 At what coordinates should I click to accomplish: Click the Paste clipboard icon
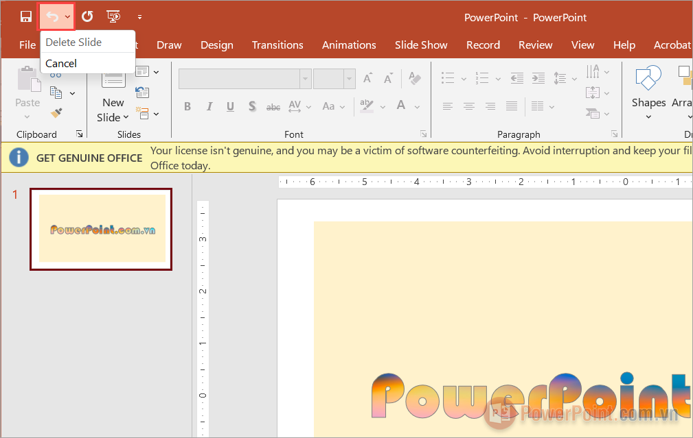coord(29,80)
